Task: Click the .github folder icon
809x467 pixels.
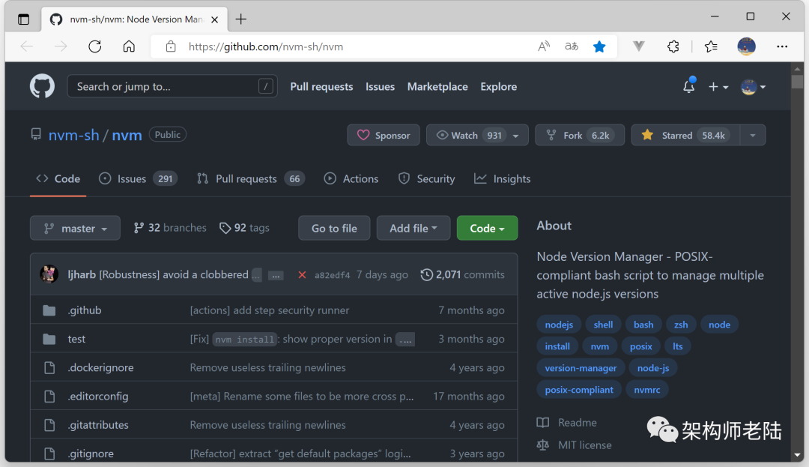Action: [49, 310]
